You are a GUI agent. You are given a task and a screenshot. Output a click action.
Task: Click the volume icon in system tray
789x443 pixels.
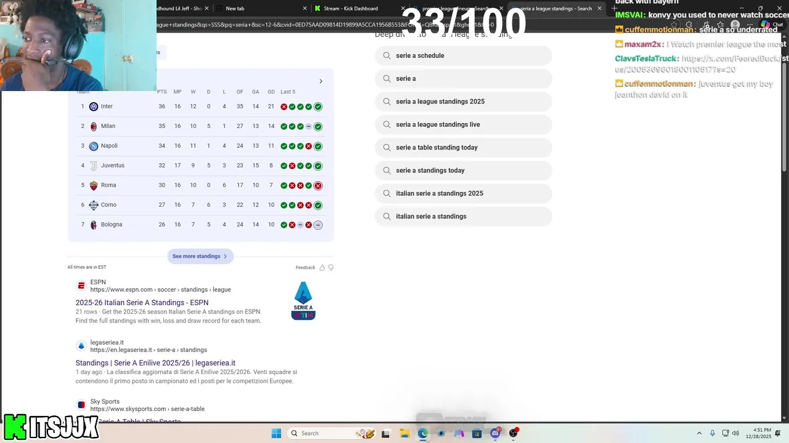[735, 433]
